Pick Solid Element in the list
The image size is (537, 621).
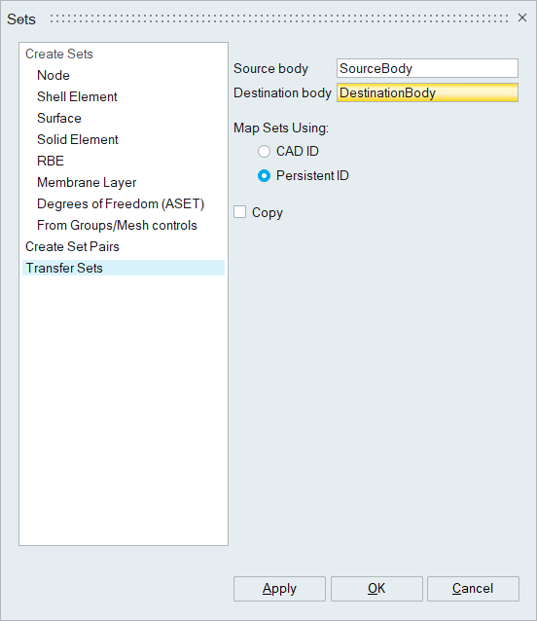pyautogui.click(x=78, y=139)
